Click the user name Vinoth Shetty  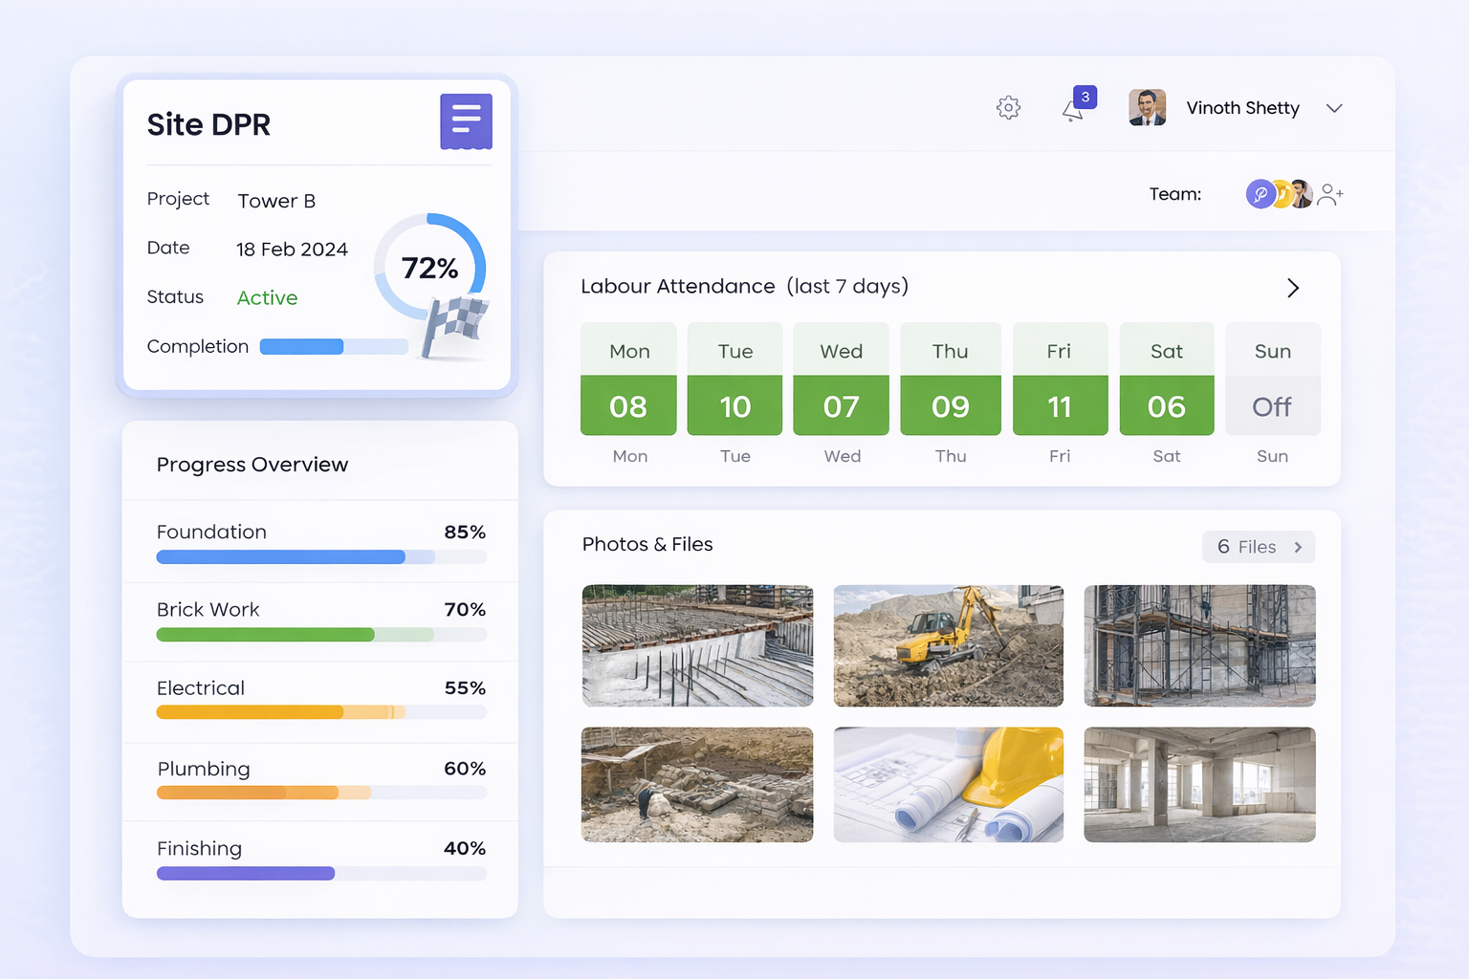1242,108
